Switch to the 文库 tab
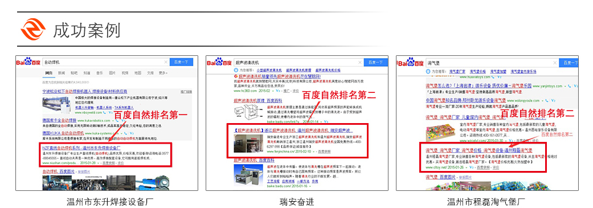 (150, 73)
